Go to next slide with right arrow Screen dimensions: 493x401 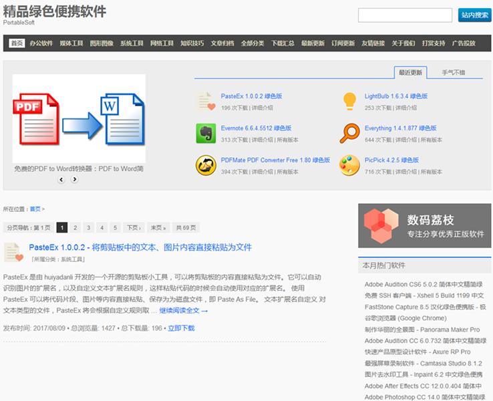[x=75, y=179]
